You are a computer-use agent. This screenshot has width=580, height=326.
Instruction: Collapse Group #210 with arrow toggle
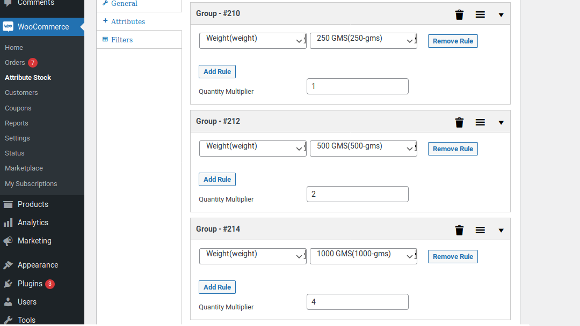coord(501,15)
